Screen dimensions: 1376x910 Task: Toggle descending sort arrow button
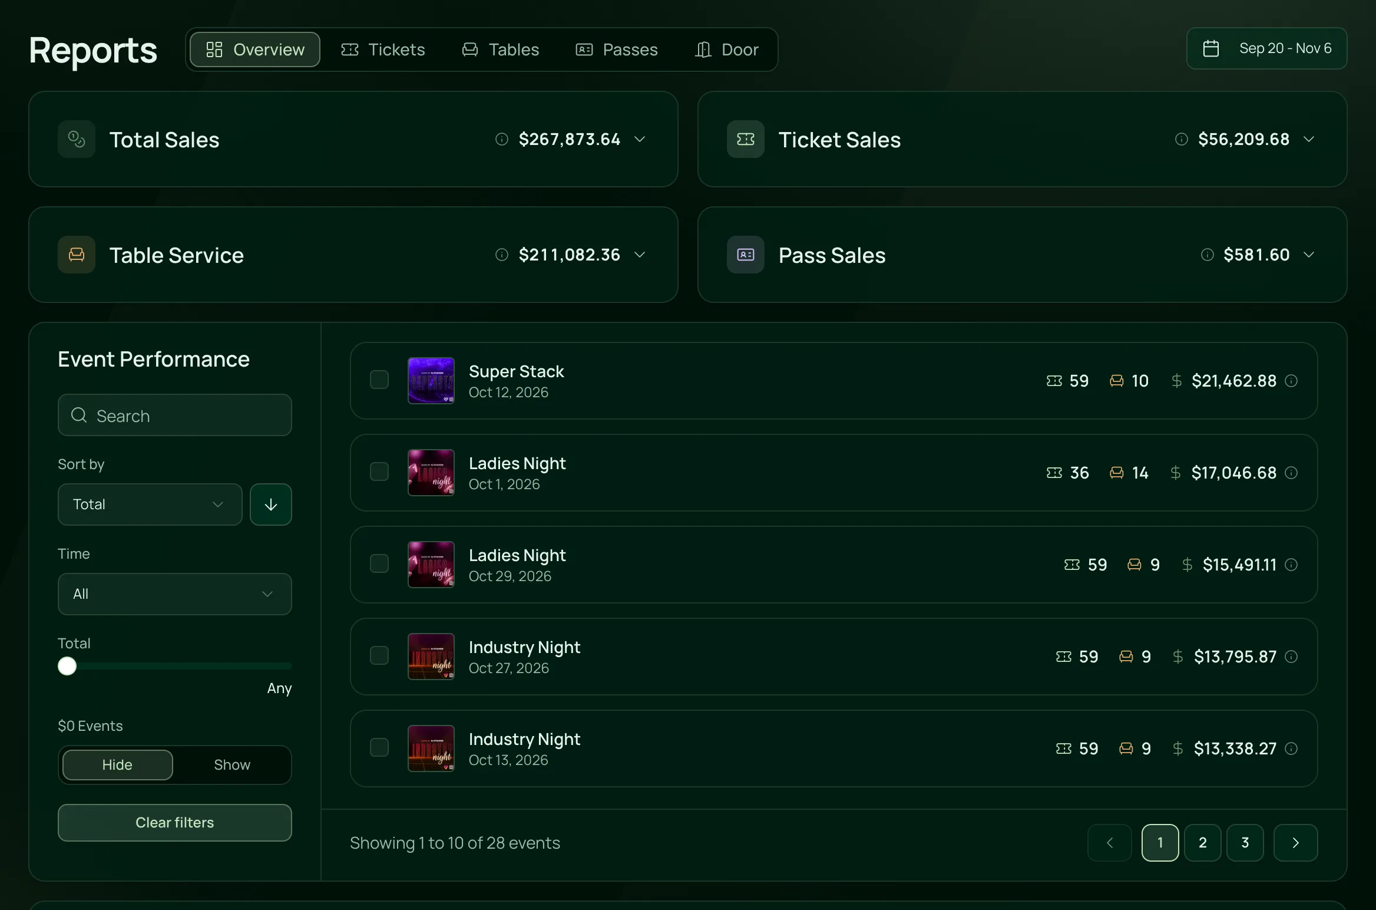tap(271, 505)
